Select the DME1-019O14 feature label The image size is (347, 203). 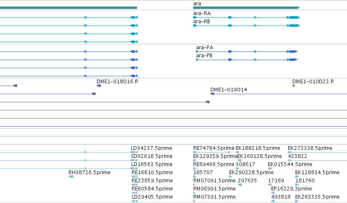pyautogui.click(x=229, y=90)
